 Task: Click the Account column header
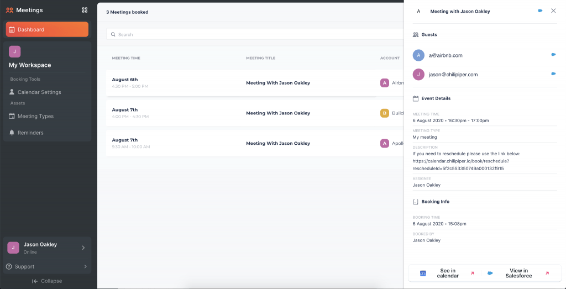point(390,58)
